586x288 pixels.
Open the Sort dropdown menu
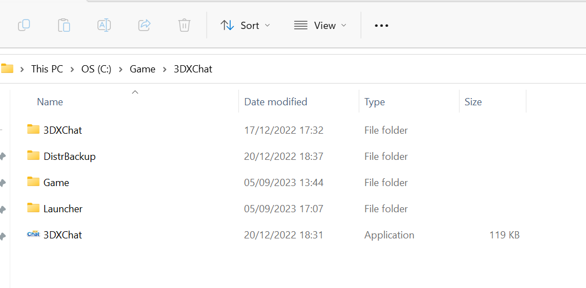click(x=245, y=26)
